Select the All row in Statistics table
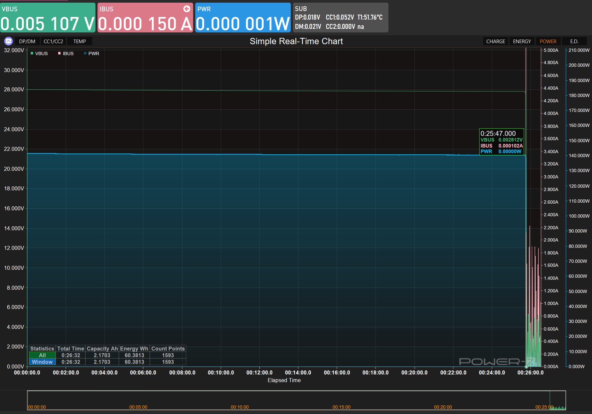This screenshot has width=592, height=414. point(42,355)
